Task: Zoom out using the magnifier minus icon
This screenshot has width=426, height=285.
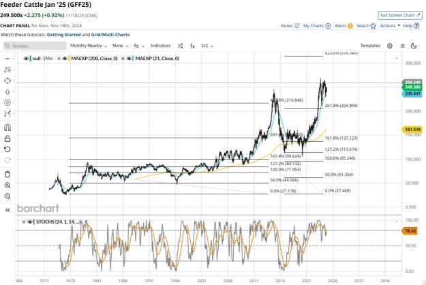Action: (7, 196)
